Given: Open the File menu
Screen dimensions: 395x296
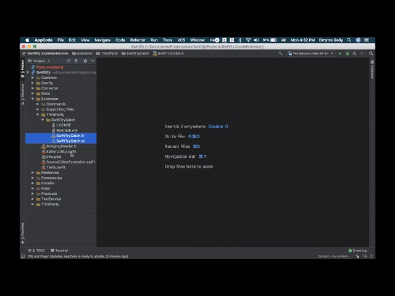Looking at the screenshot, I should pyautogui.click(x=60, y=40).
